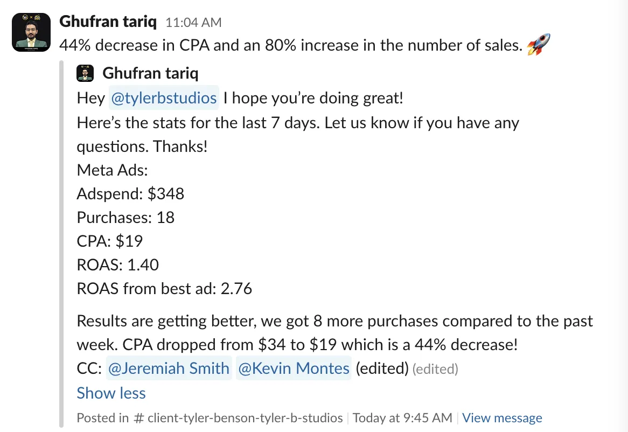Open the @Kevin Montes mention

[x=294, y=368]
